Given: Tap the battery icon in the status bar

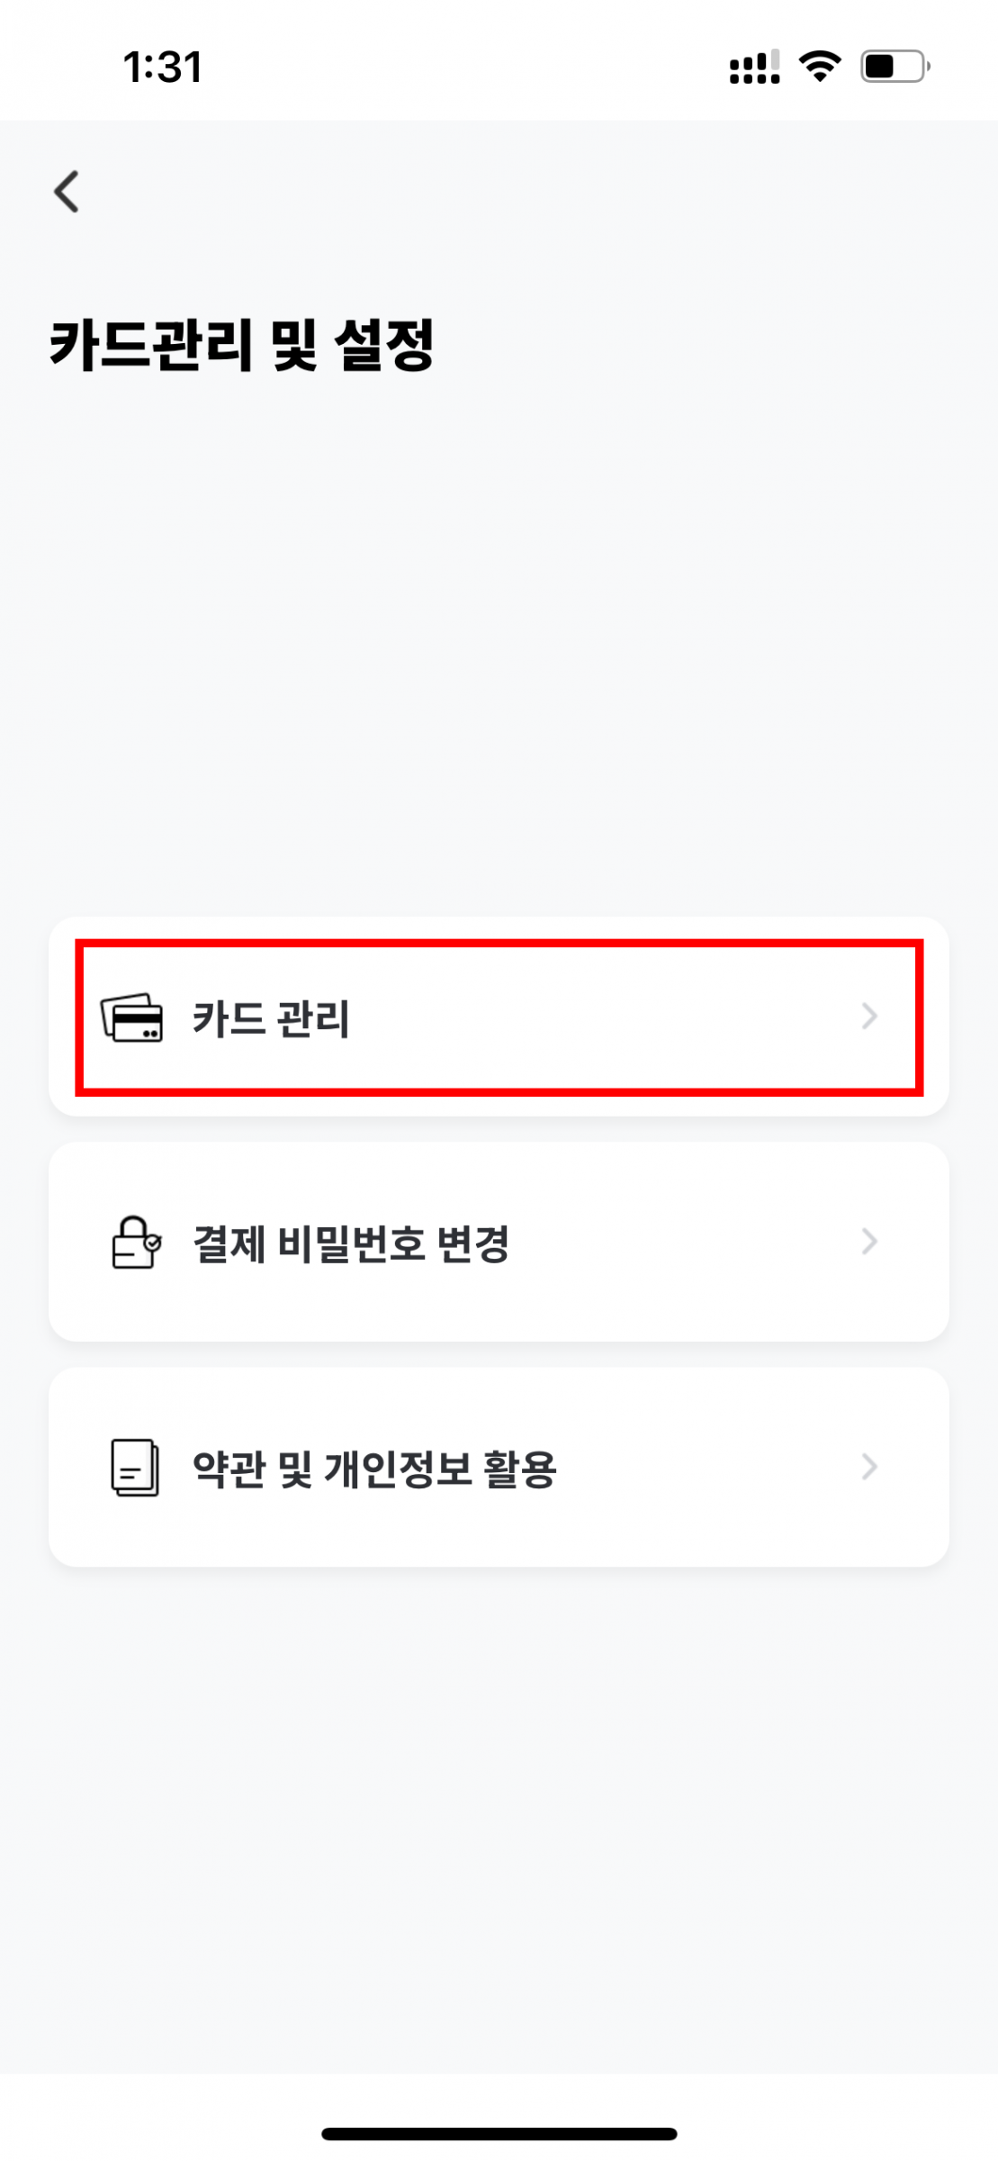Looking at the screenshot, I should 895,67.
